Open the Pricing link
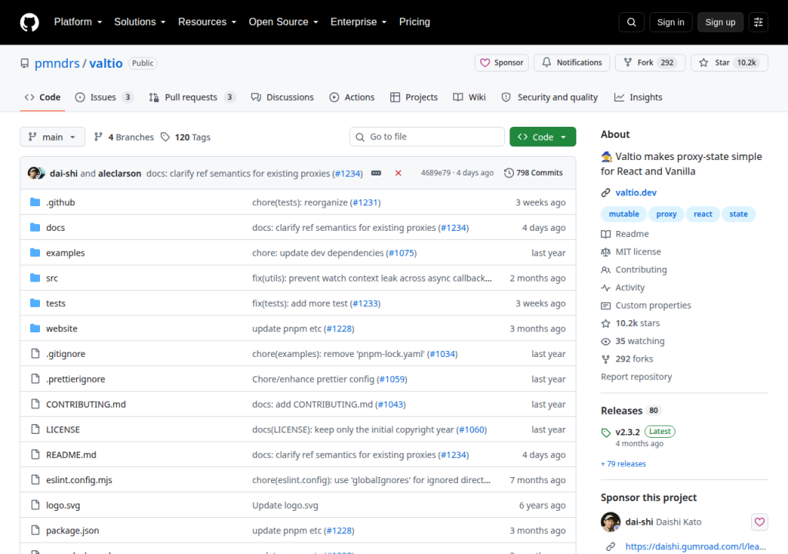Viewport: 788px width, 554px height. click(415, 22)
